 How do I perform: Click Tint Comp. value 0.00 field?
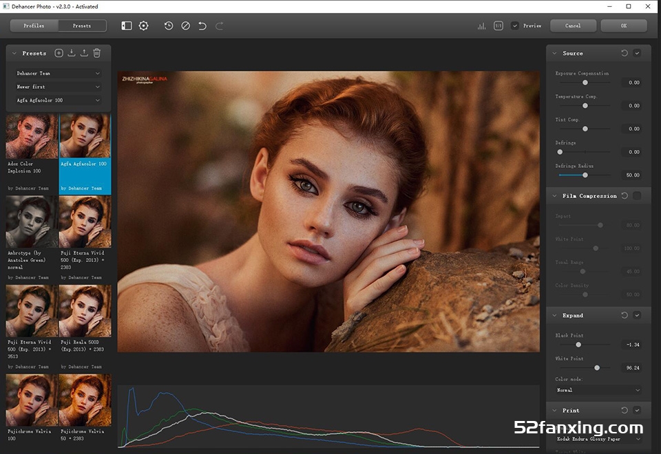631,129
